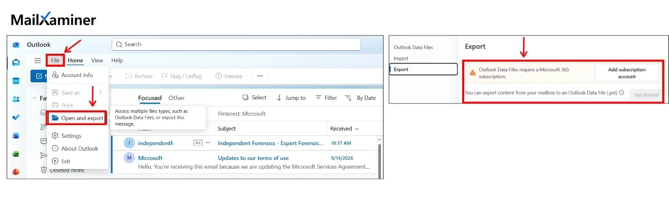Launch the Word app from the sidebar

click(x=16, y=136)
